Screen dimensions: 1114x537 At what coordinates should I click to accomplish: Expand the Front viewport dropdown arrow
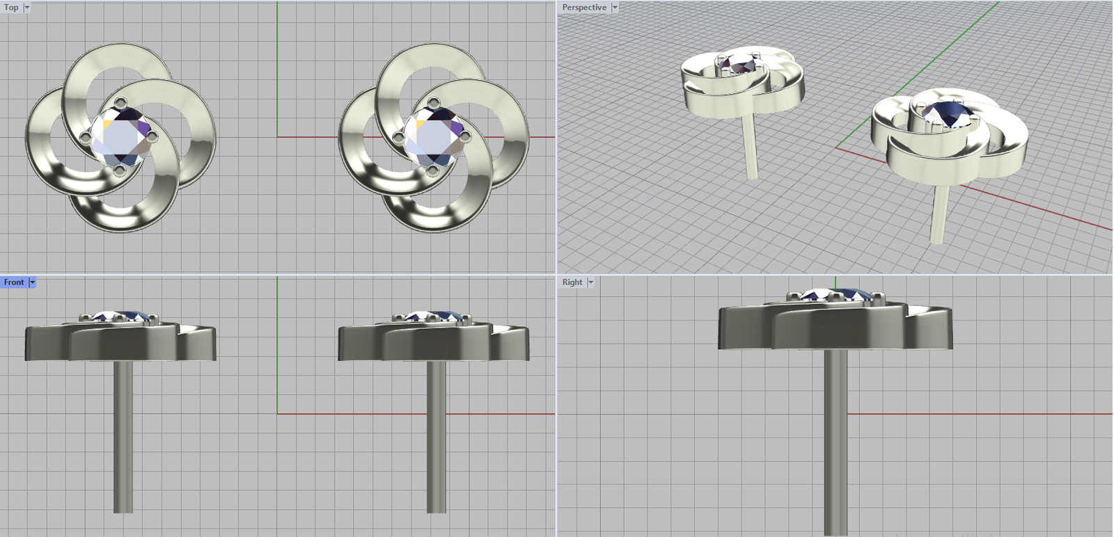point(32,282)
